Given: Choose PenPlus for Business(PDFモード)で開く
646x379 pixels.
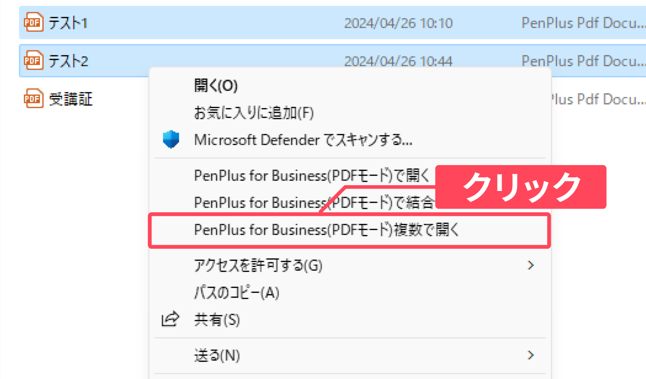Looking at the screenshot, I should 312,175.
